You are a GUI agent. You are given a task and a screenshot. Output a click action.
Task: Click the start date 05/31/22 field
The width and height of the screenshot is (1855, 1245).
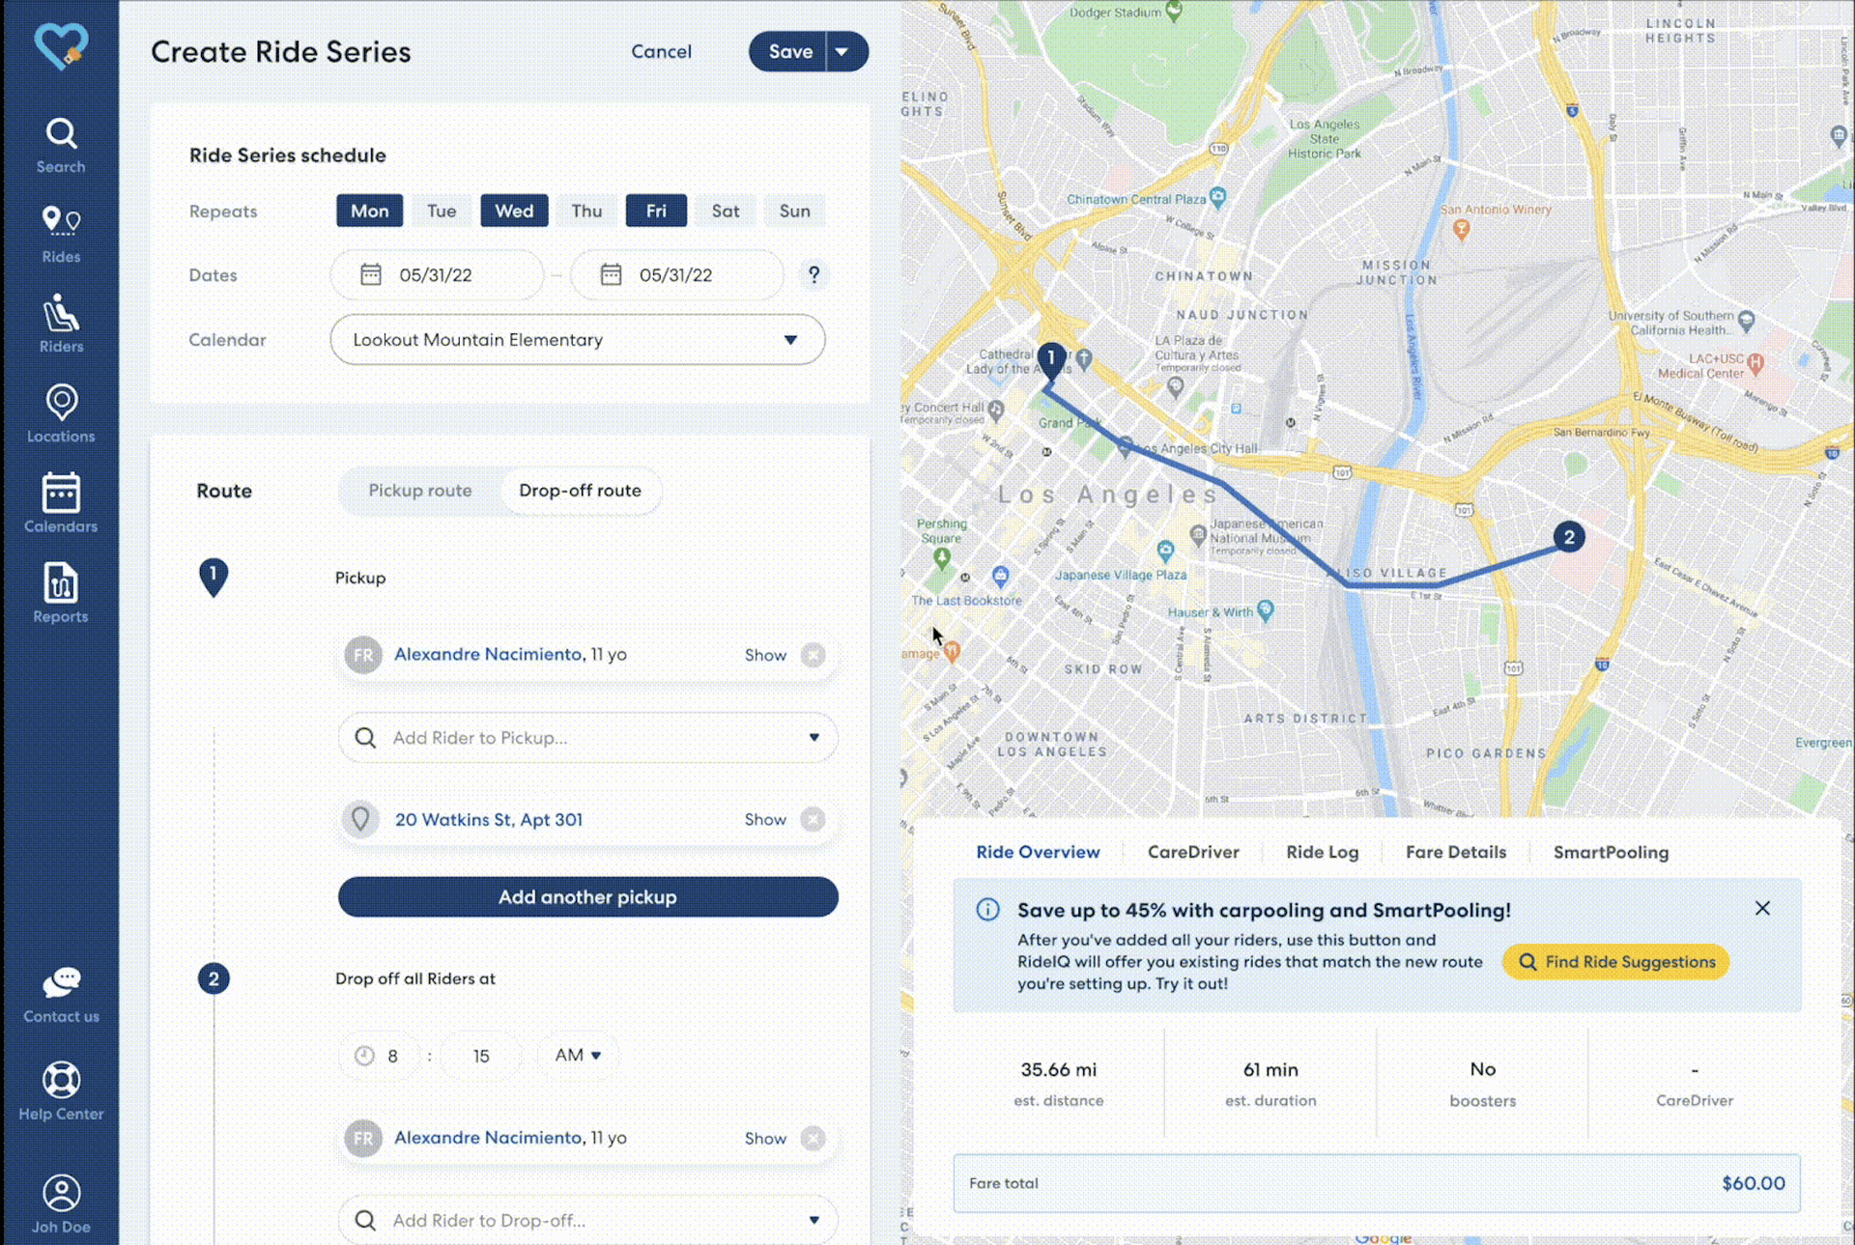point(437,275)
